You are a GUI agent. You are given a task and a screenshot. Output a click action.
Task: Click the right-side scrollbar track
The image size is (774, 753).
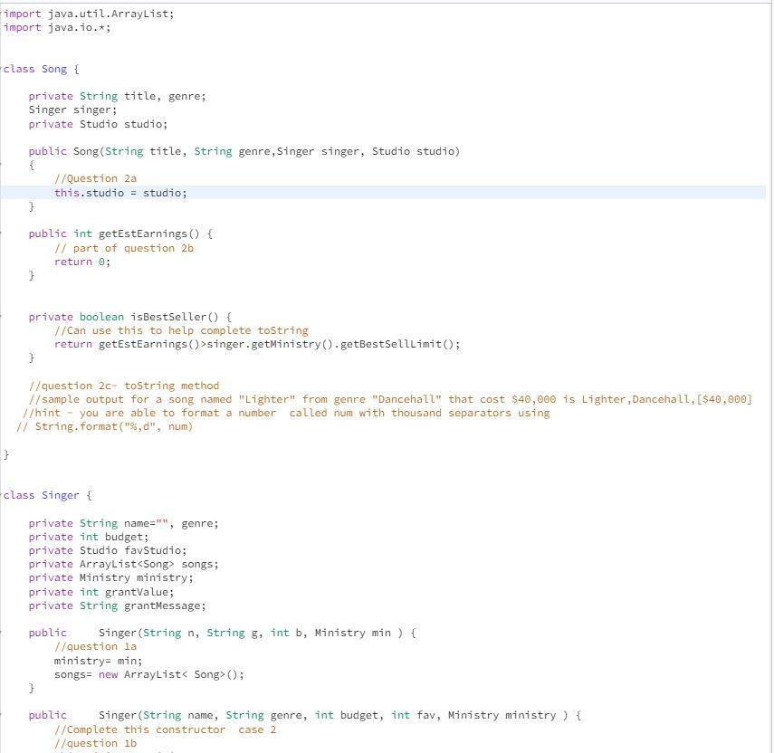click(769, 362)
